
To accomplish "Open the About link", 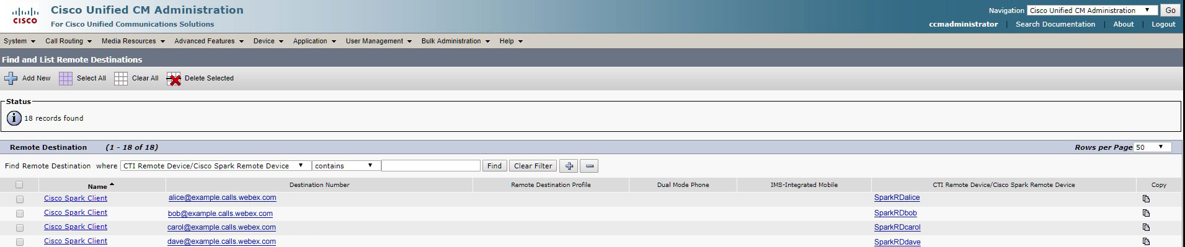I will [1123, 24].
